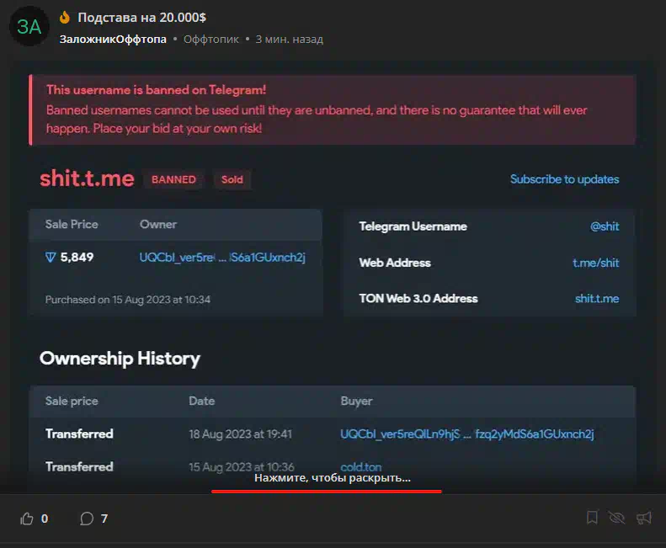Click date '15 Aug 2023 at 10:36'
The image size is (666, 548).
pyautogui.click(x=242, y=467)
